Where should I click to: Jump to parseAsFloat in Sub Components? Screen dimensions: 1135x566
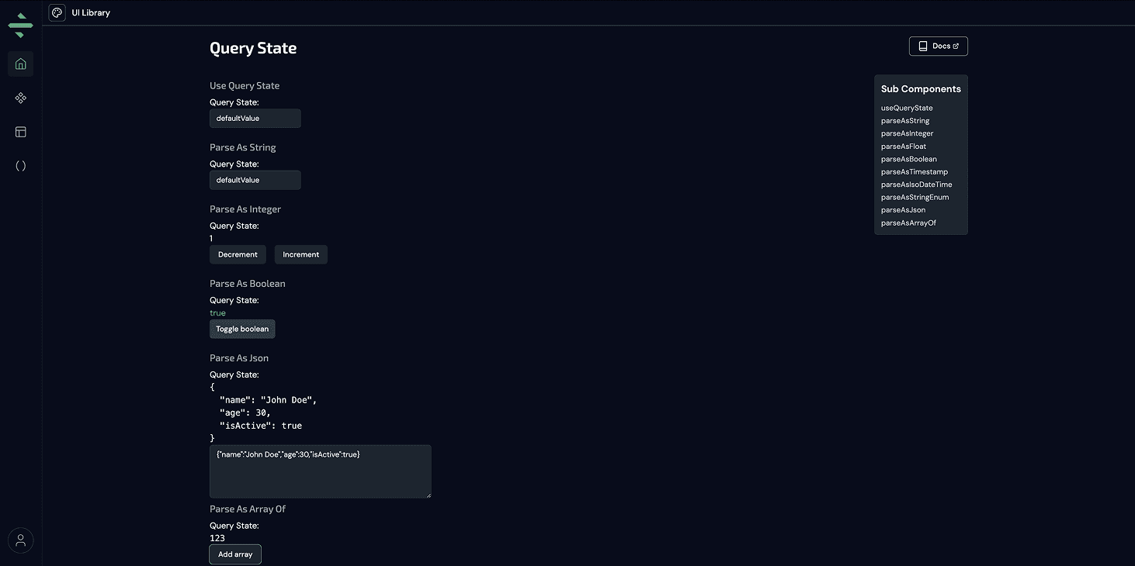click(904, 147)
